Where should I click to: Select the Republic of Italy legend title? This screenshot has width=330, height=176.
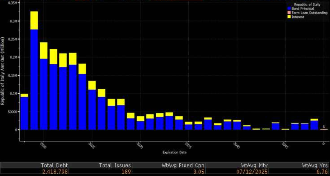click(x=307, y=4)
